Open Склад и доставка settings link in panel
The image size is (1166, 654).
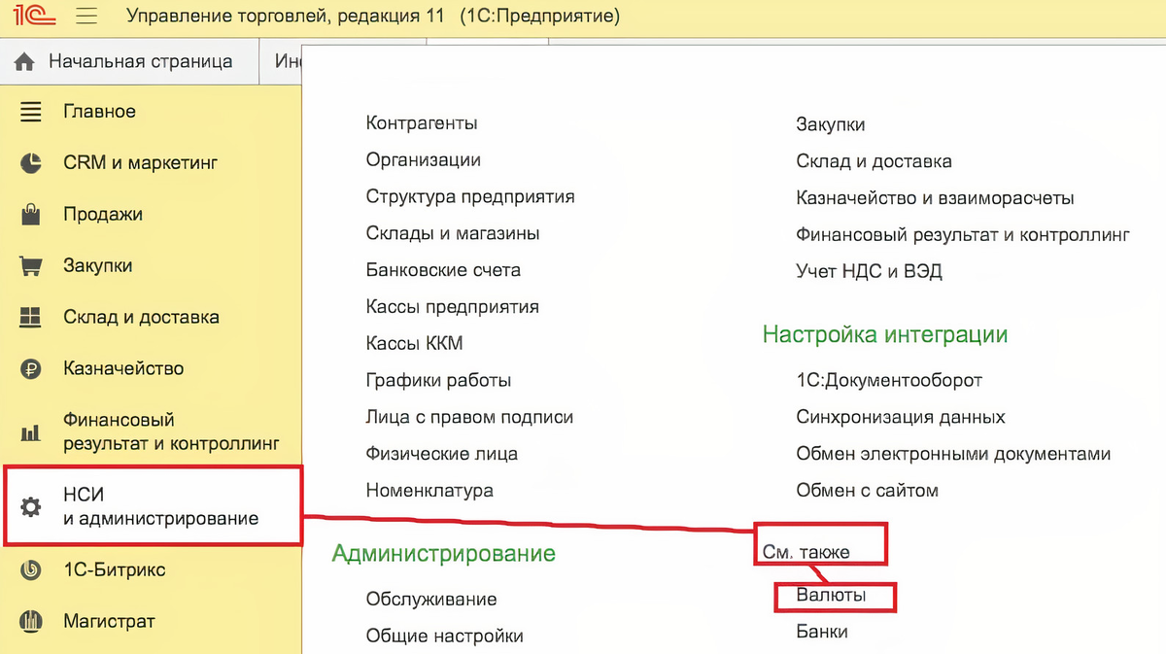coord(874,161)
